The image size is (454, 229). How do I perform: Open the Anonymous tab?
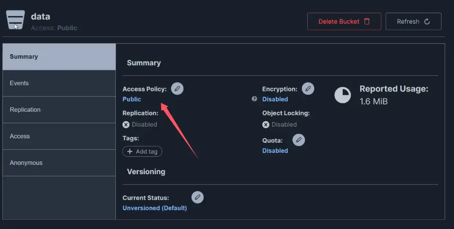59,163
